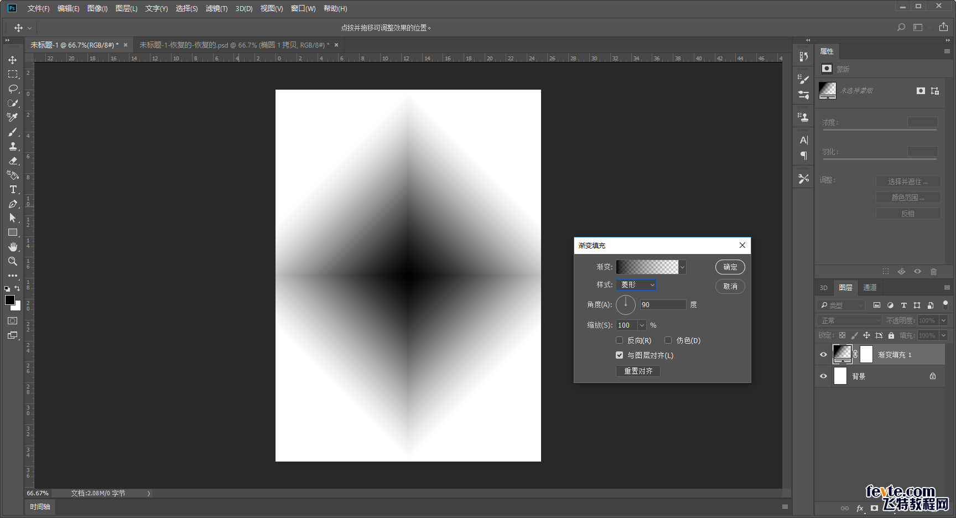This screenshot has height=518, width=956.
Task: Select the Brush tool
Action: click(x=13, y=132)
